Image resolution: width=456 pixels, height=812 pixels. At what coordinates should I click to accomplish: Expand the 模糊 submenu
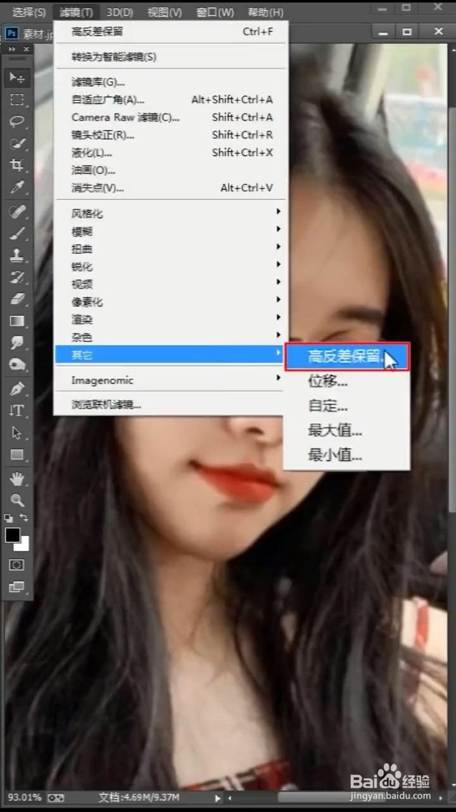171,232
